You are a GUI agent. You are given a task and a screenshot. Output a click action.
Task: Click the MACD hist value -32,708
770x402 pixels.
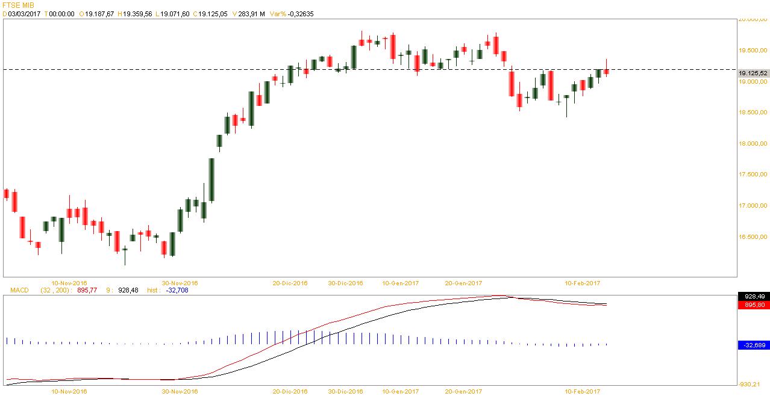click(x=177, y=290)
